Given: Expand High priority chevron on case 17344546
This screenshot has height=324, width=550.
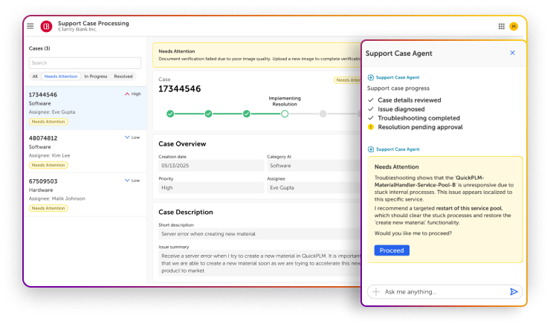Looking at the screenshot, I should pyautogui.click(x=127, y=94).
